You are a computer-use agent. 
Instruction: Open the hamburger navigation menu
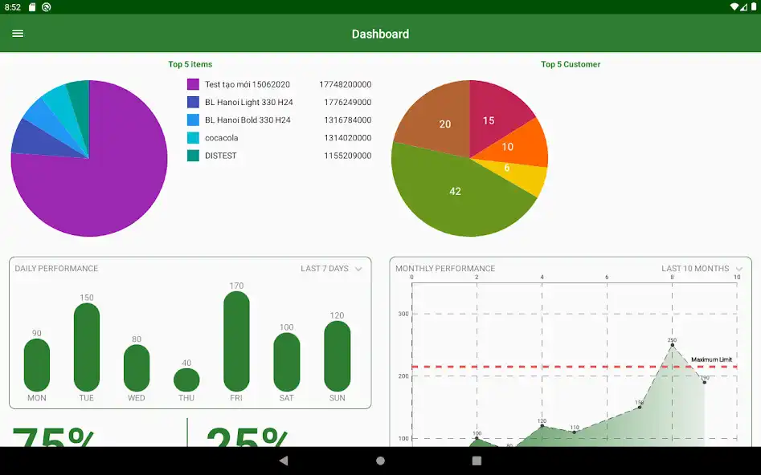(18, 34)
